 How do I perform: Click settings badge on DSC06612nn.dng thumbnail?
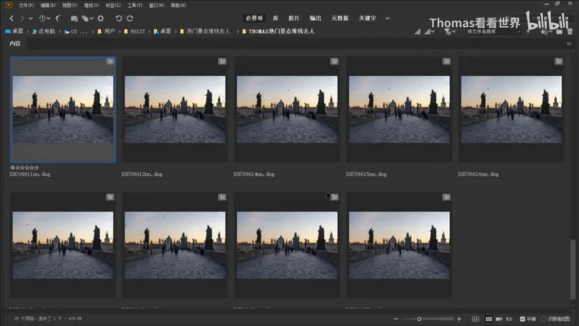tap(222, 61)
